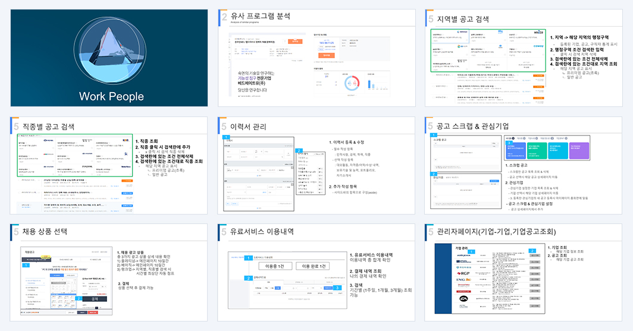
Task: Click the blue card in 관심기업 slide
Action: (516, 151)
